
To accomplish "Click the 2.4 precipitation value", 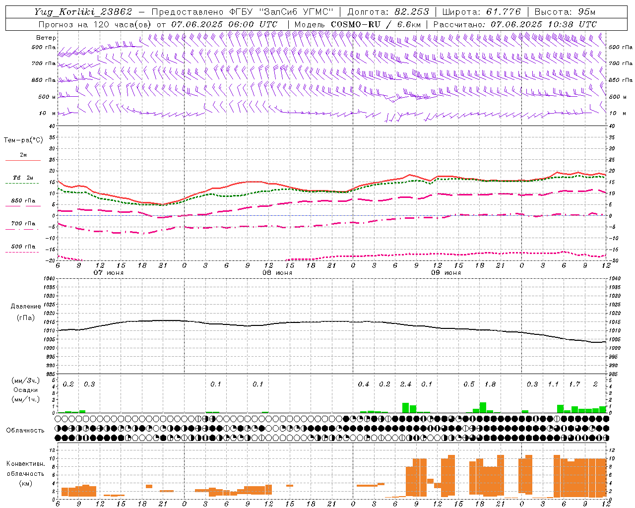I will point(406,384).
